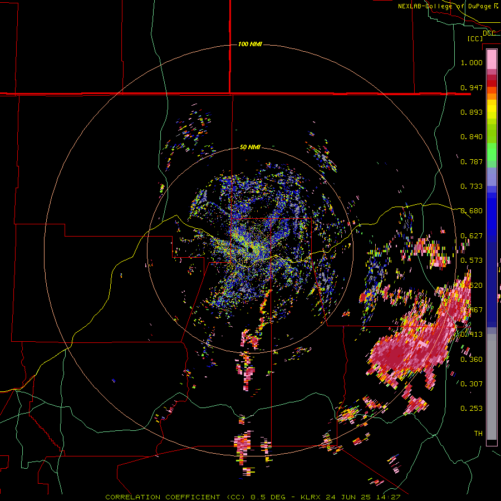Click the 0.947 legend value

pyautogui.click(x=471, y=87)
